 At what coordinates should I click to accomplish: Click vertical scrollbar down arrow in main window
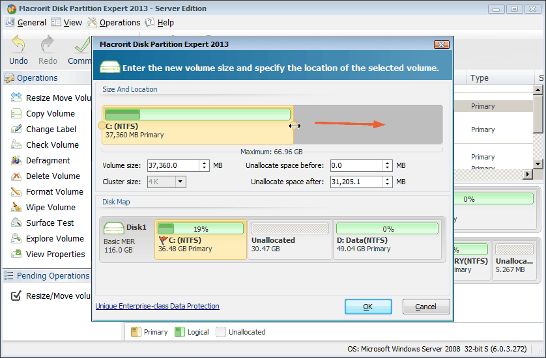pos(538,163)
